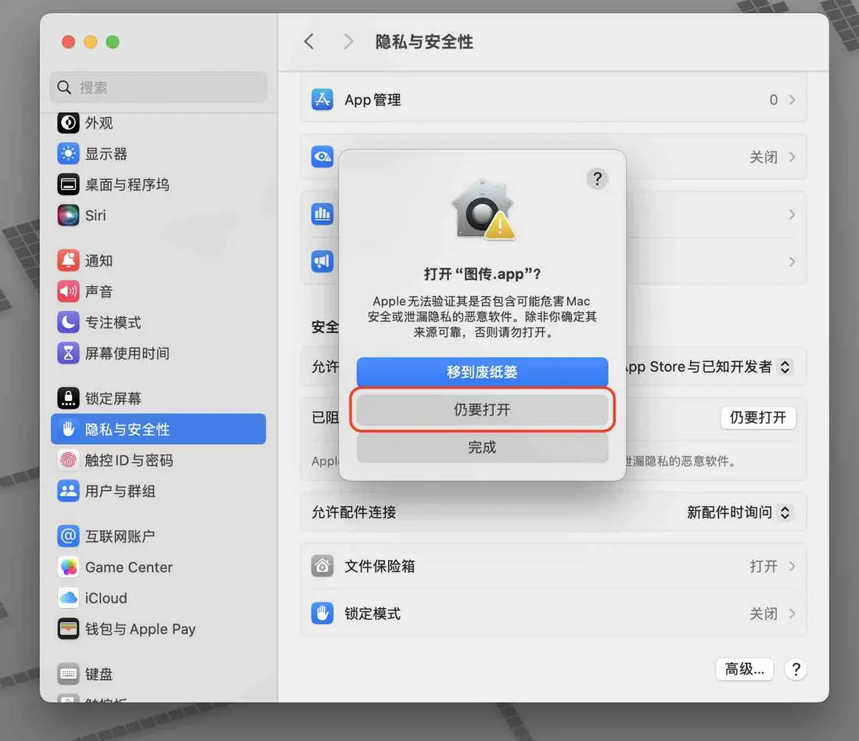Click the 移到废纸篓 button
The image size is (859, 741).
point(481,371)
